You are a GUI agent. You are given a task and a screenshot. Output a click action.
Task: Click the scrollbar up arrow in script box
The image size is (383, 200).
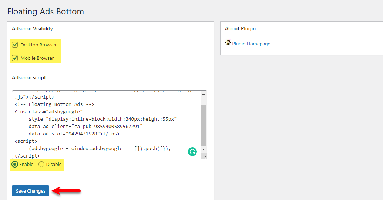204,94
